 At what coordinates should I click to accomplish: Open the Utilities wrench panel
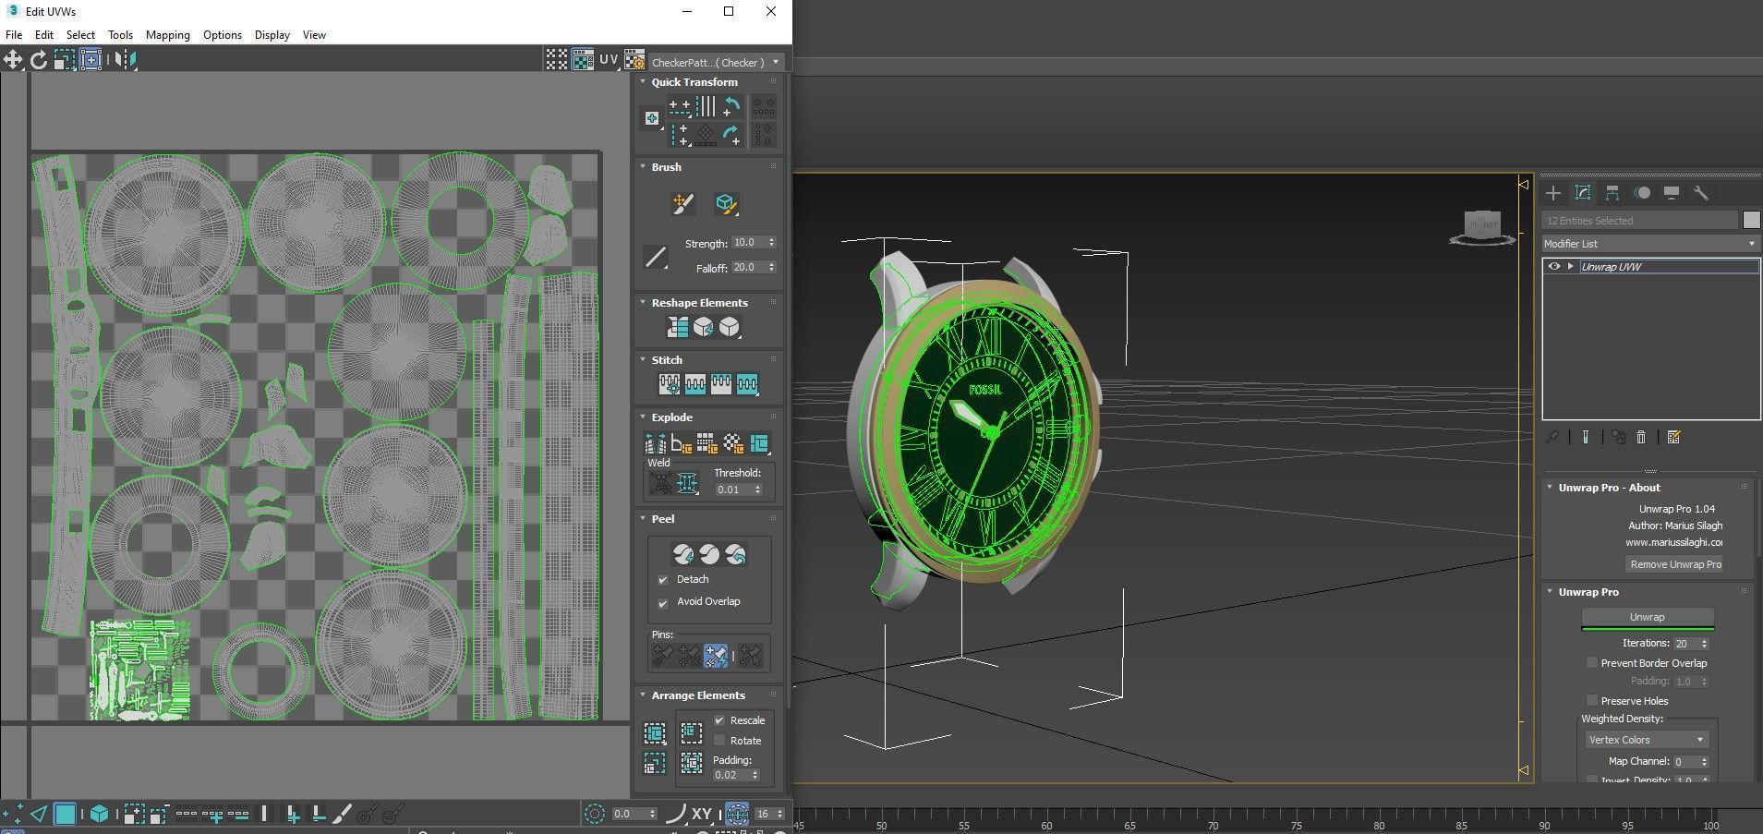[x=1701, y=193]
